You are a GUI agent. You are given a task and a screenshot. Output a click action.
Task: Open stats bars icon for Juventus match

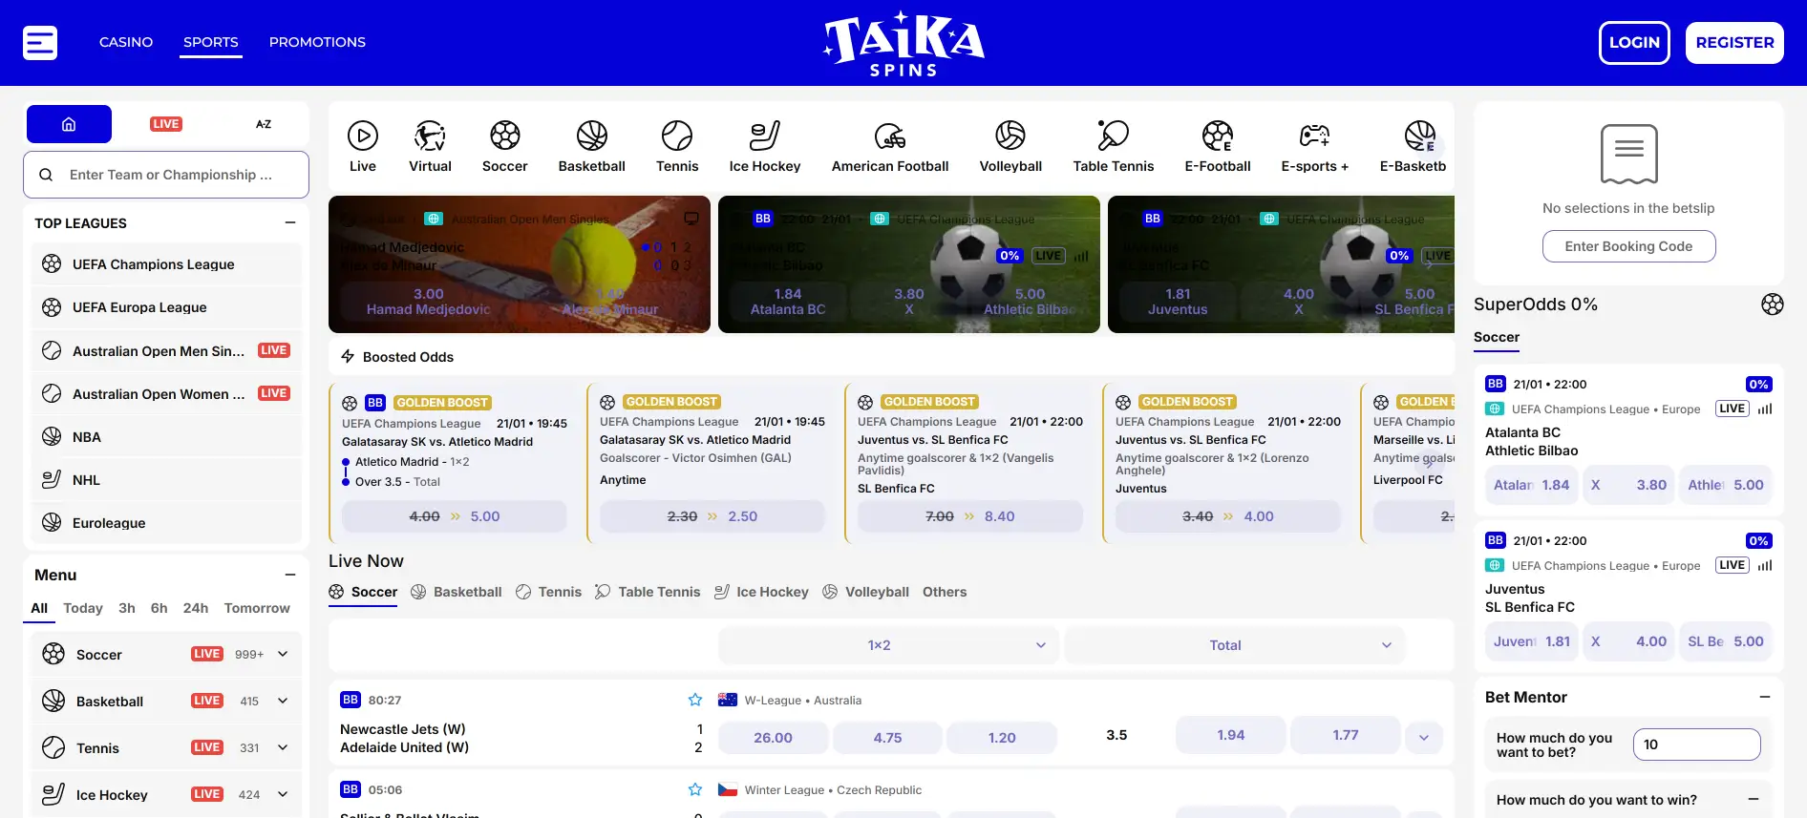coord(1765,565)
